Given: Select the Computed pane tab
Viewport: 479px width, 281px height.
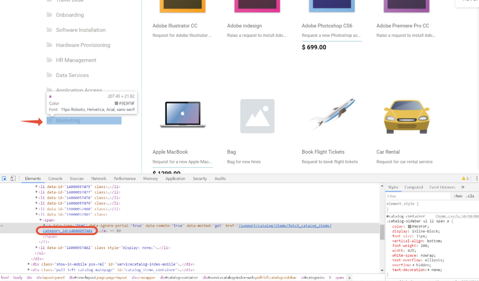Looking at the screenshot, I should click(414, 187).
